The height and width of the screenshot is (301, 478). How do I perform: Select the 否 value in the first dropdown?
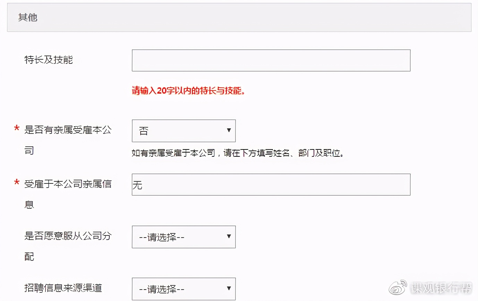(144, 131)
